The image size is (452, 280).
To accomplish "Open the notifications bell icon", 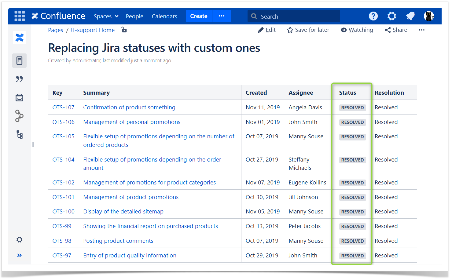I will pos(410,16).
